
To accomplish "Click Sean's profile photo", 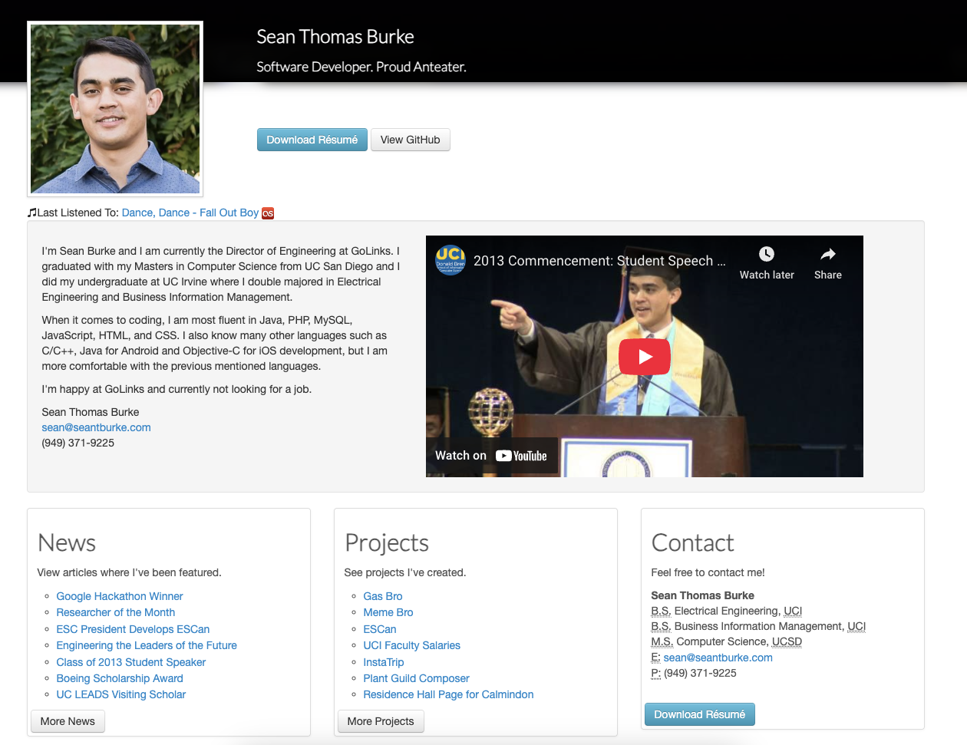I will tap(114, 108).
